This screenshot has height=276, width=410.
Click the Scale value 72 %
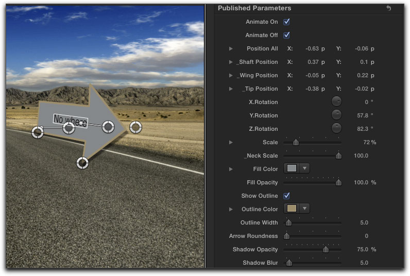(369, 142)
